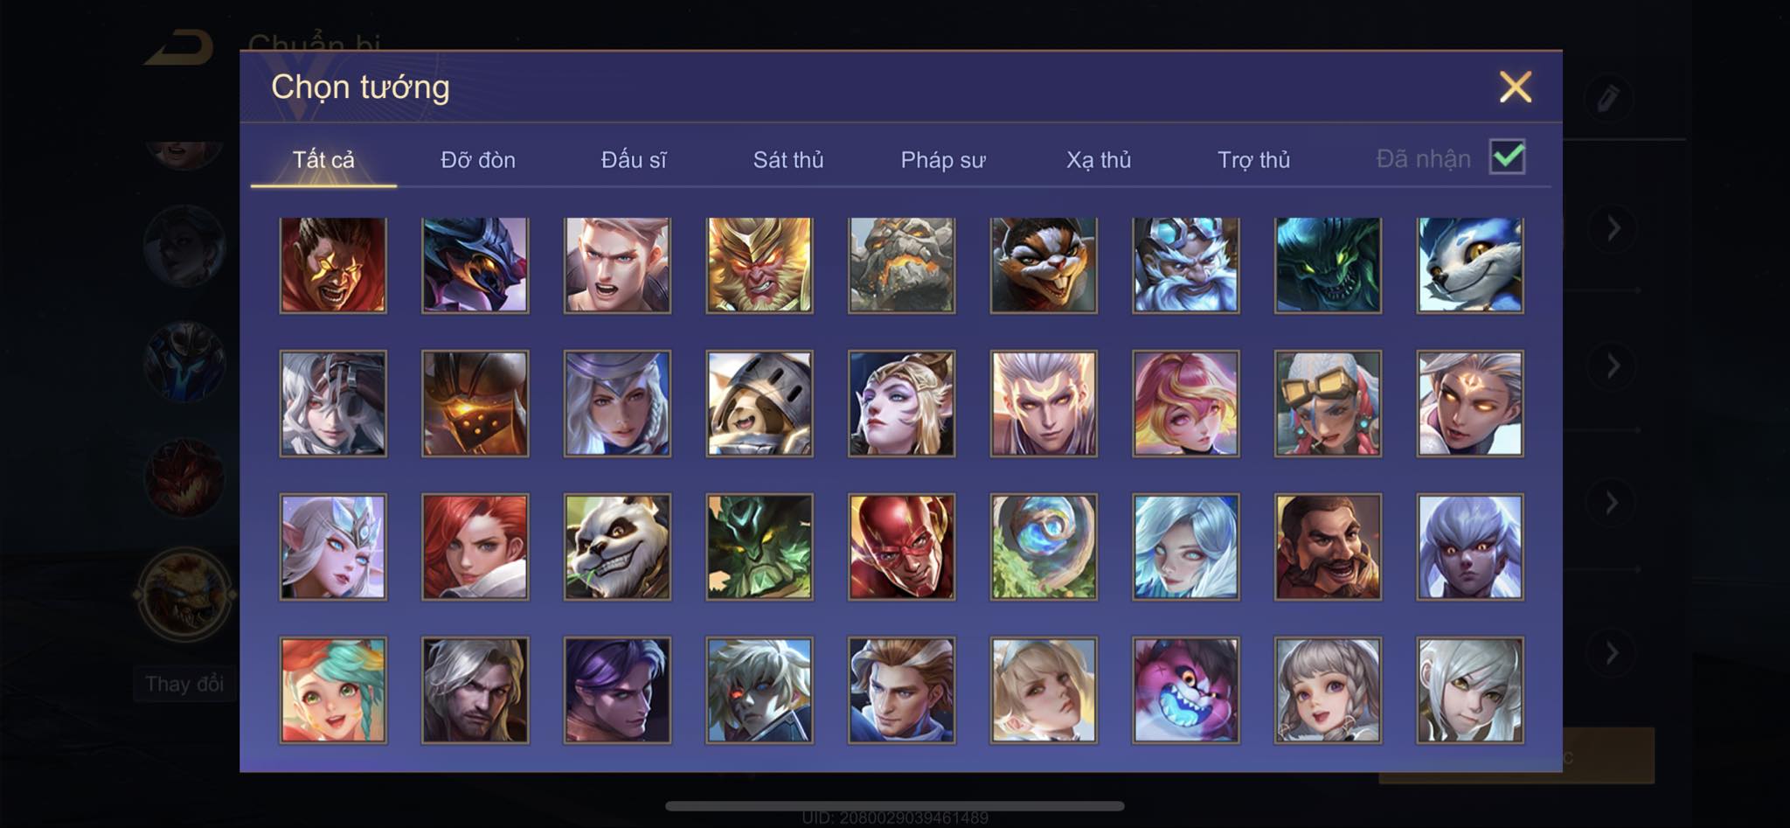Select the blue wolf hero portrait
Viewport: 1790px width, 828px height.
1470,265
